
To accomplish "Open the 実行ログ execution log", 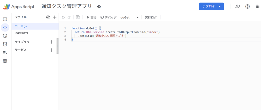I will (151, 17).
